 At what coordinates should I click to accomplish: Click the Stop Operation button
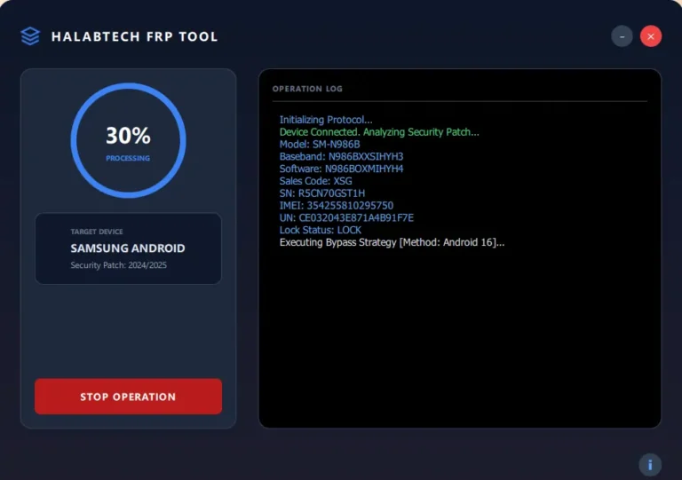point(128,397)
